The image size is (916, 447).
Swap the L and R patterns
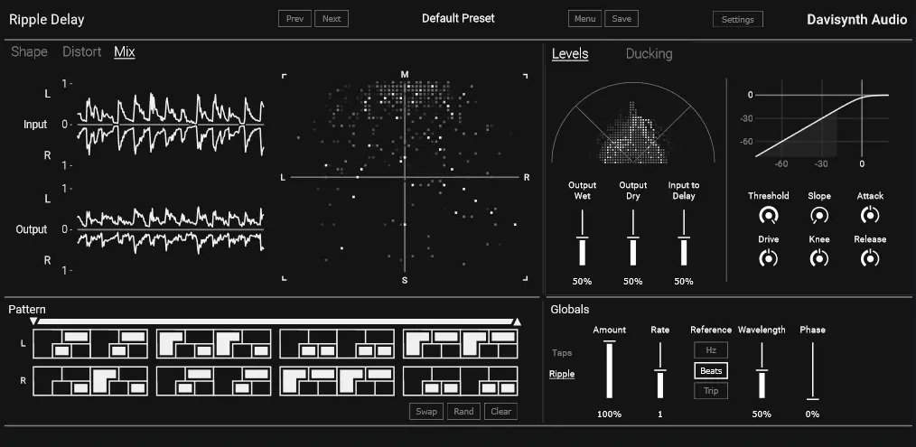[426, 412]
